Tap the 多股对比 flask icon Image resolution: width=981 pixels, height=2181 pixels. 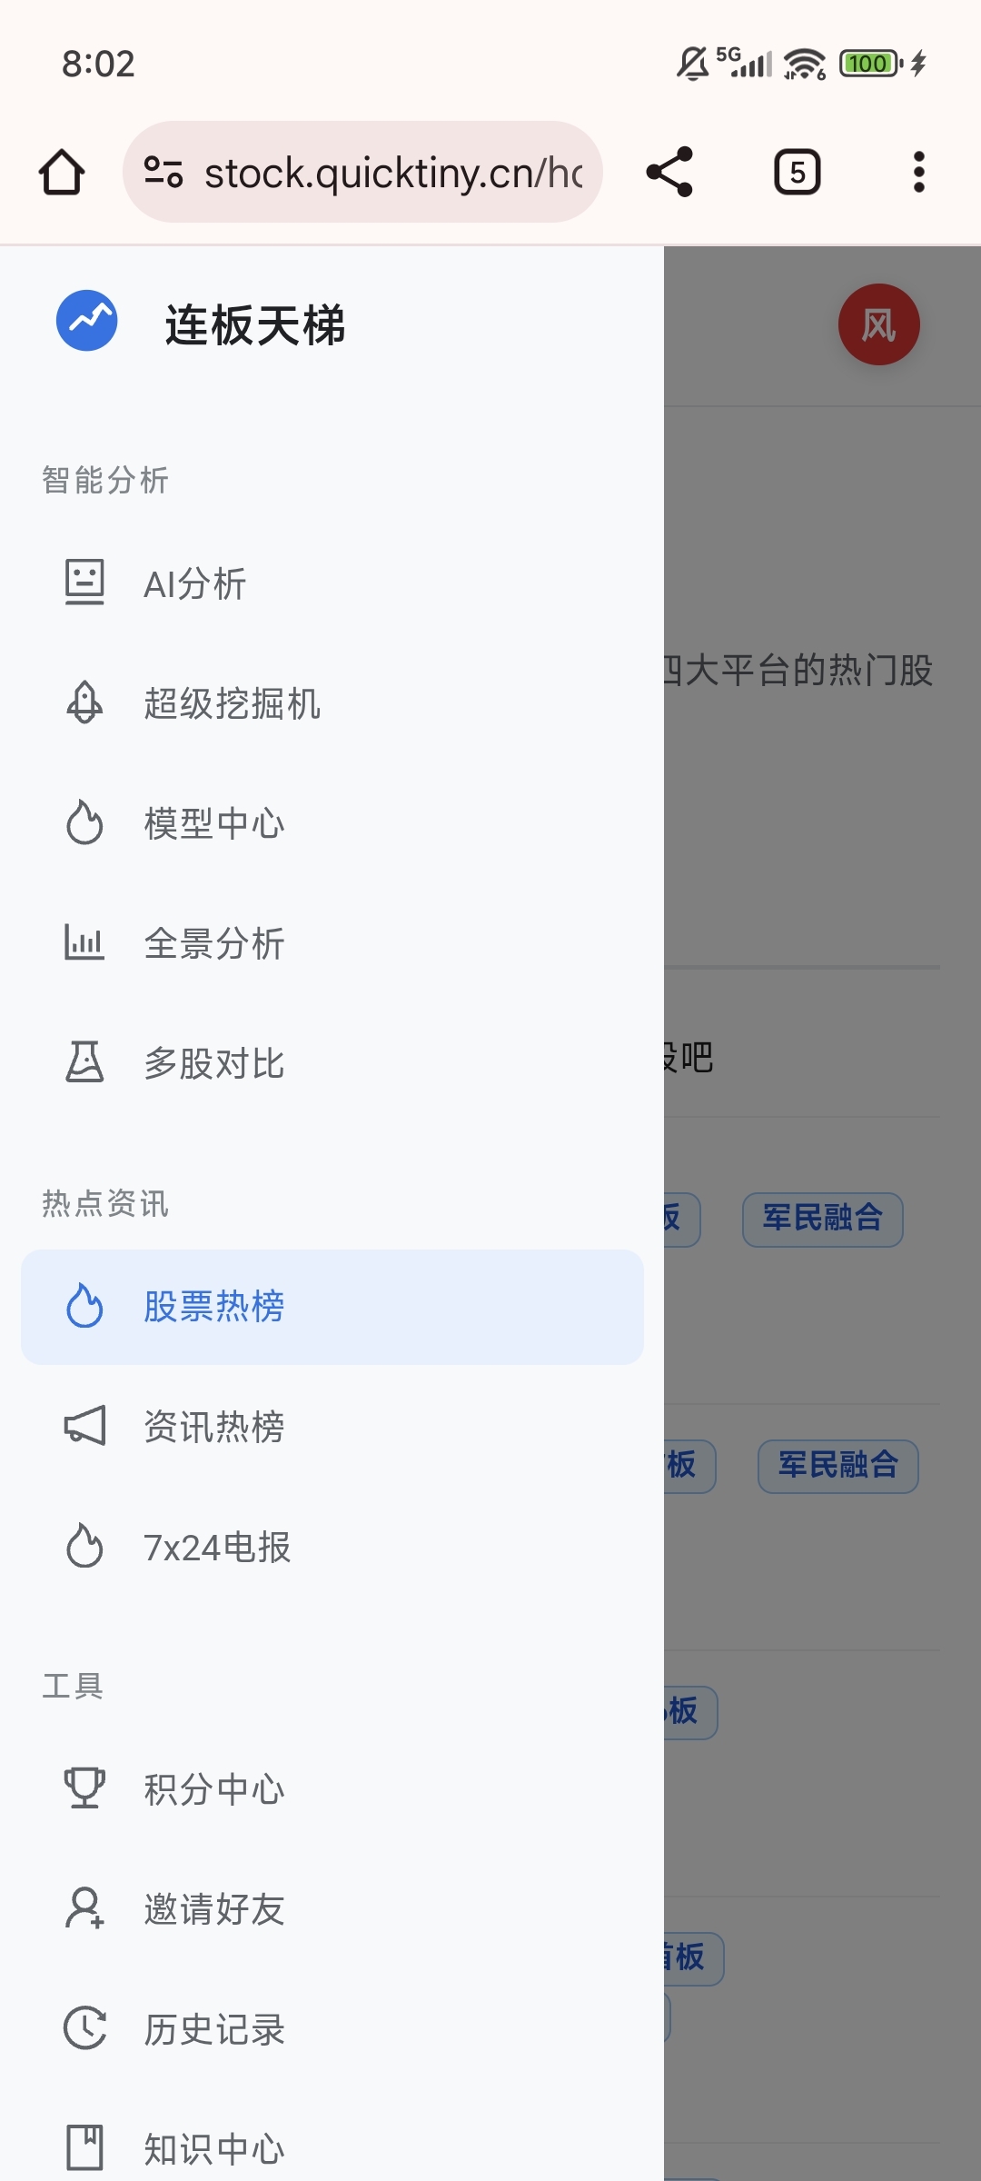click(x=84, y=1062)
